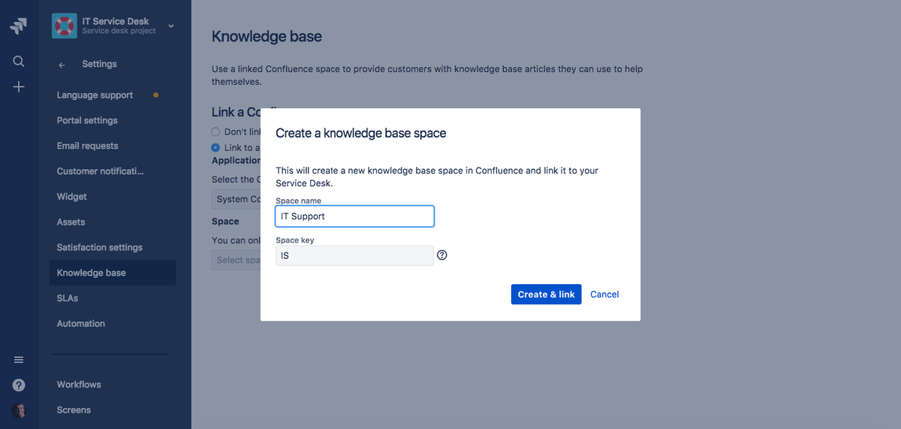
Task: Click the Space key help icon
Action: click(x=442, y=255)
